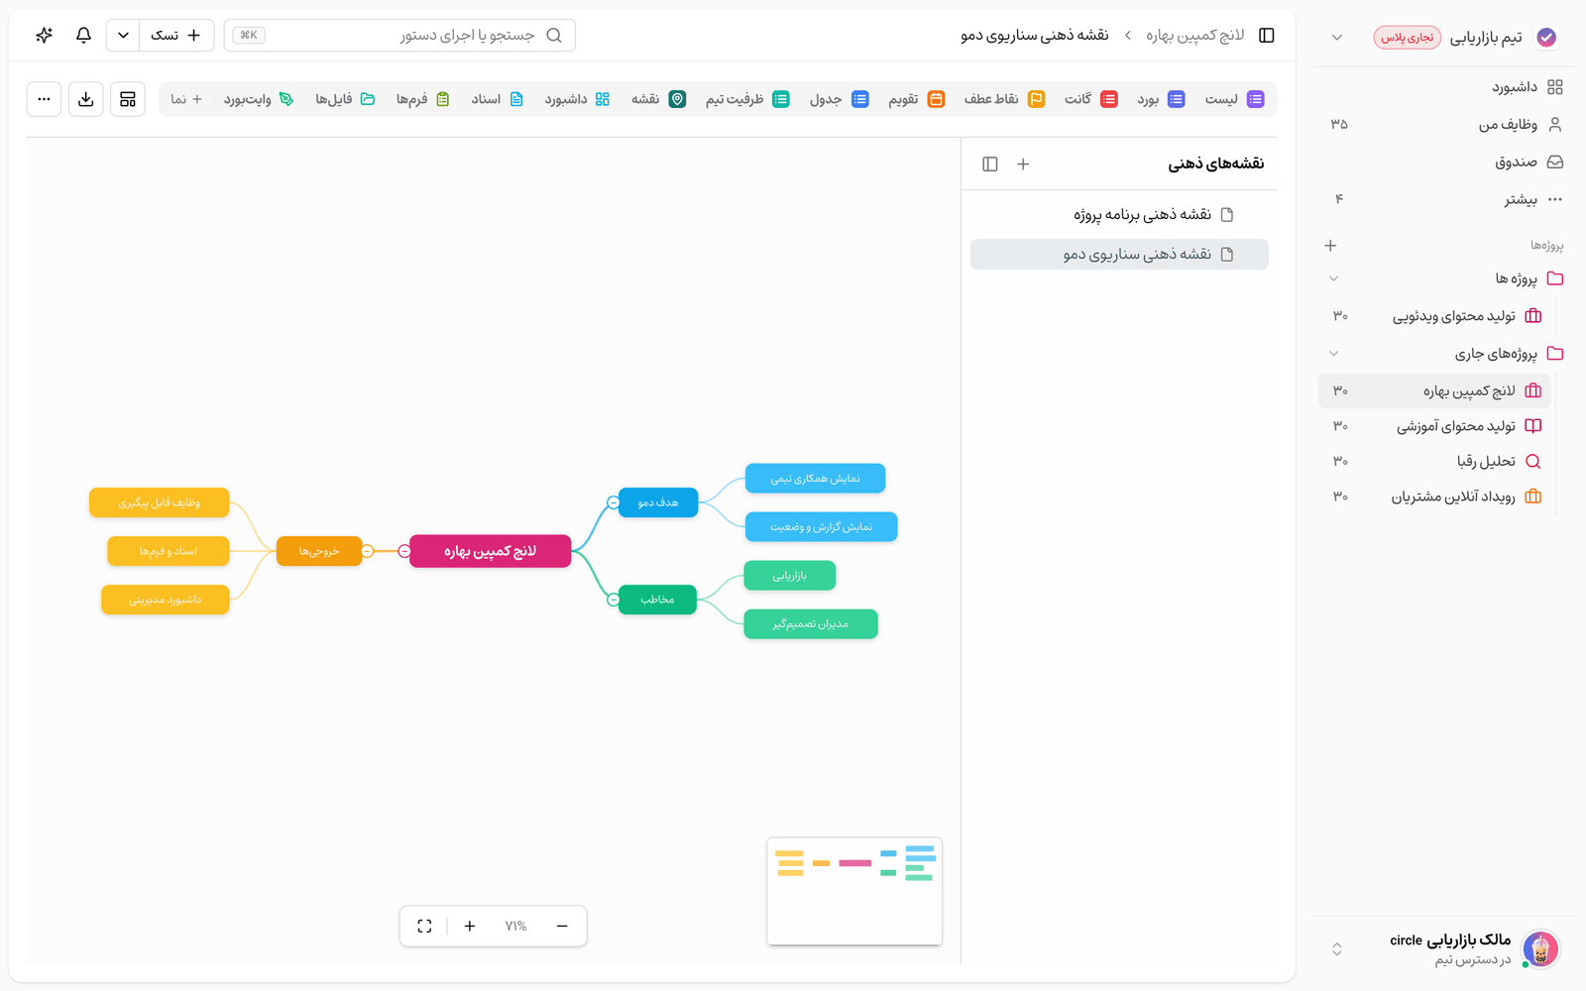Select the وظایف قابل پیگیری leaf node
Screen dimensions: 1586x991
[160, 502]
